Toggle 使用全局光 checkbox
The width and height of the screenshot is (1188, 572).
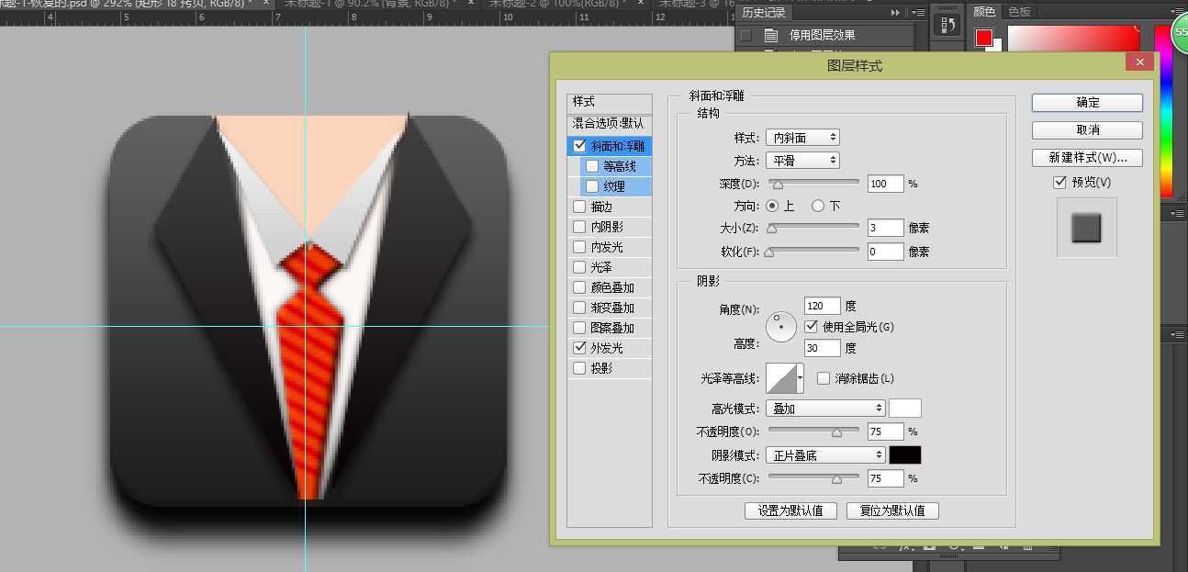click(x=811, y=326)
